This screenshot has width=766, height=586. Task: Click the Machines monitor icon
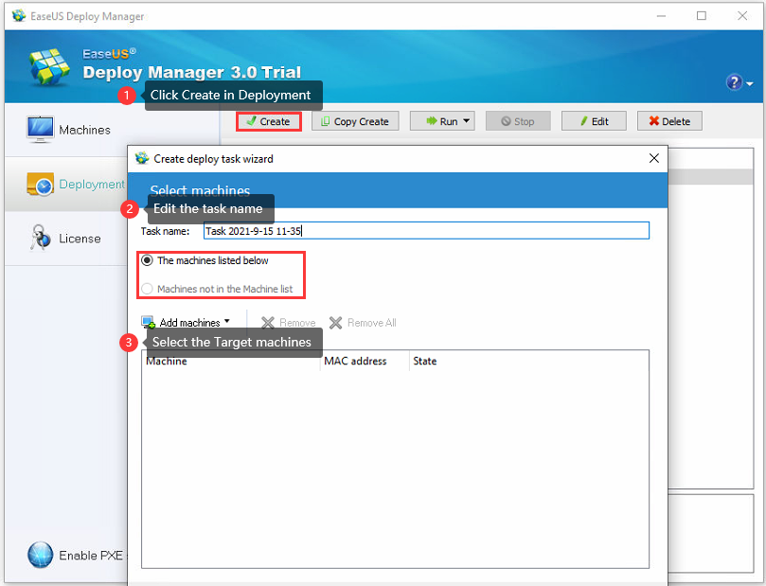(40, 130)
